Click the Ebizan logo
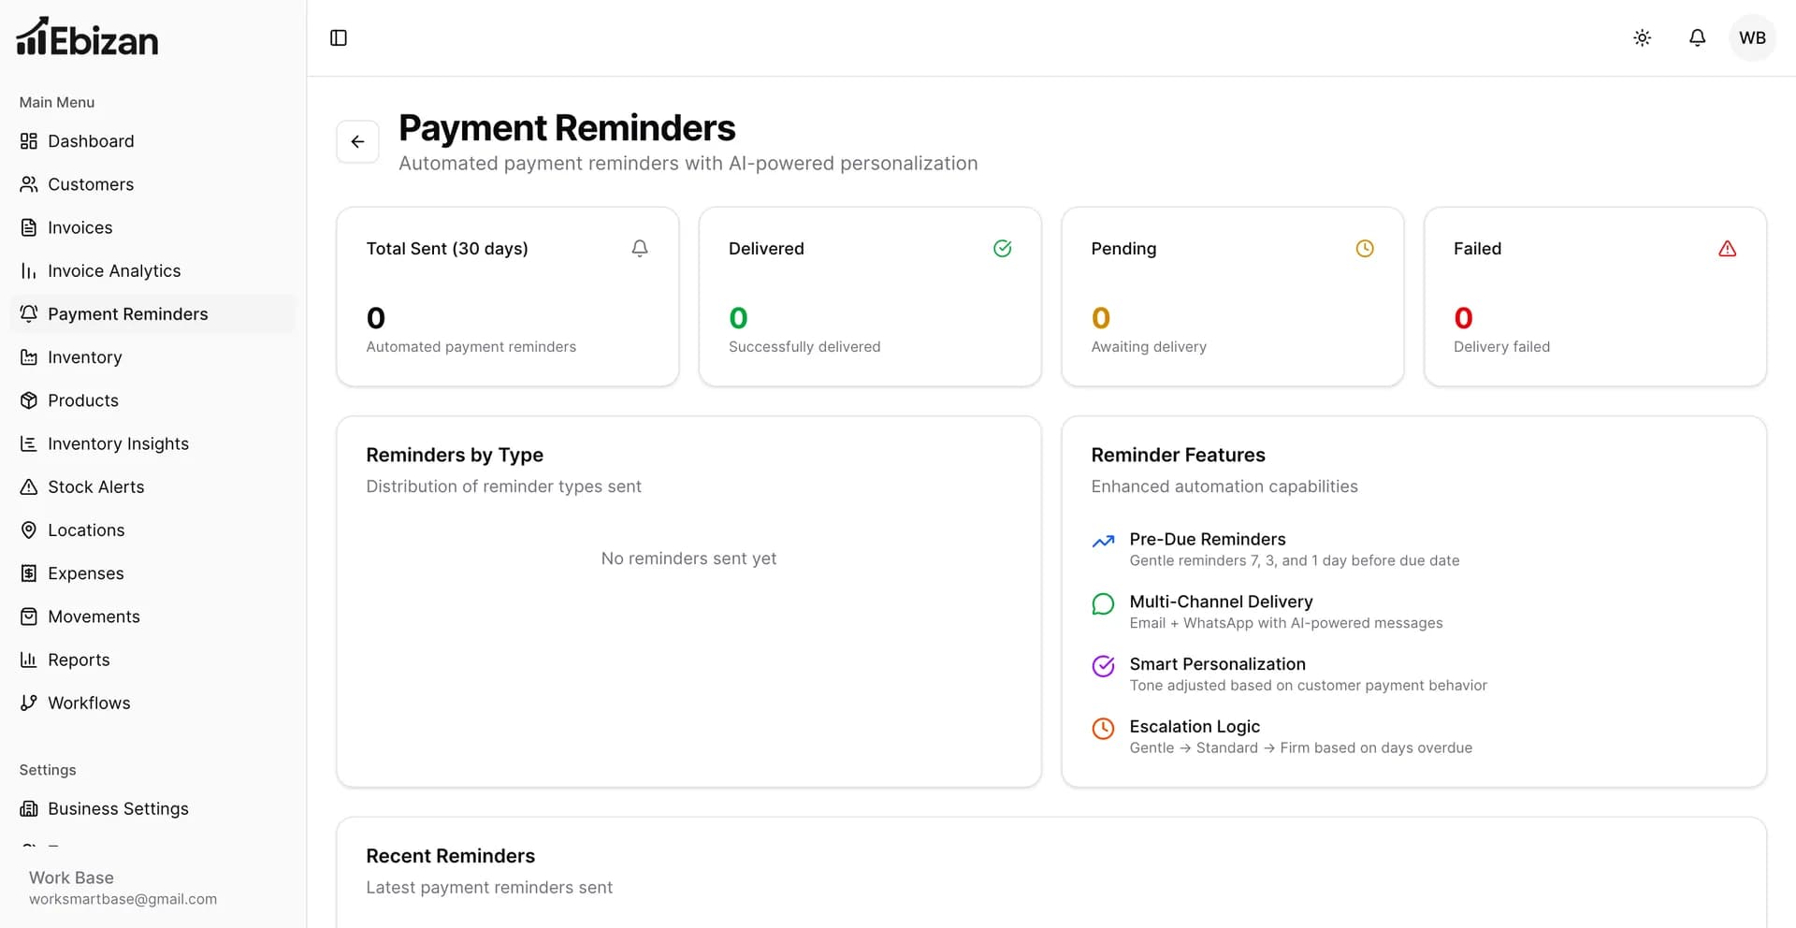This screenshot has height=928, width=1796. point(88,38)
